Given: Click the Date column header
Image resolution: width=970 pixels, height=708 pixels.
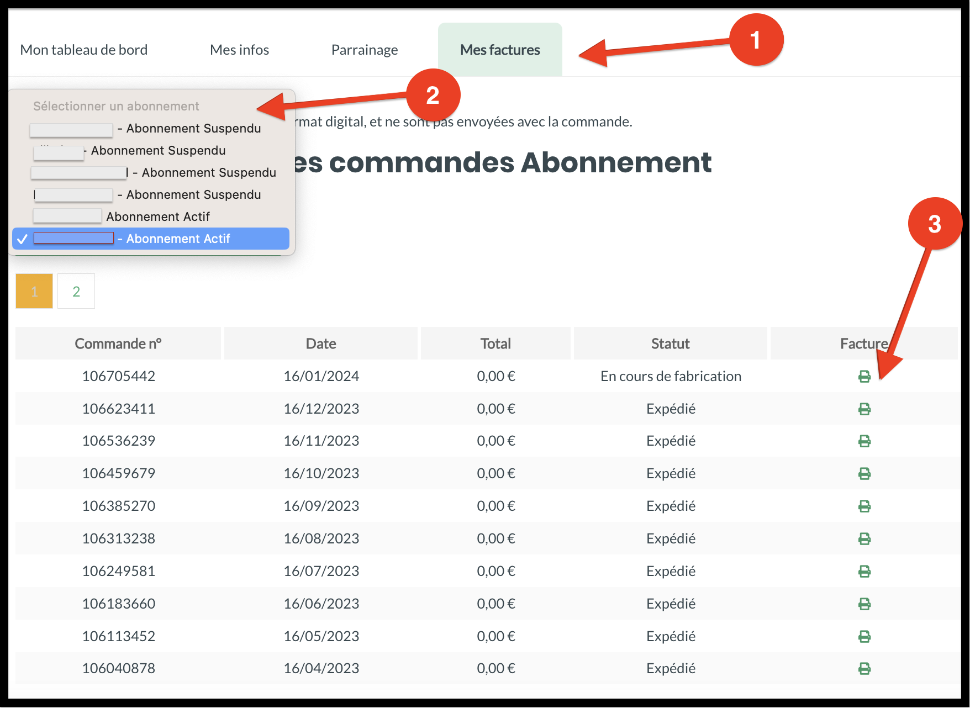Looking at the screenshot, I should point(321,344).
